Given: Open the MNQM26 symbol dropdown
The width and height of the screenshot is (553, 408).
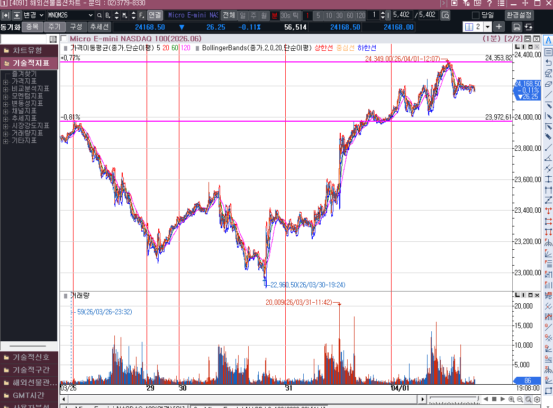Looking at the screenshot, I should point(90,15).
